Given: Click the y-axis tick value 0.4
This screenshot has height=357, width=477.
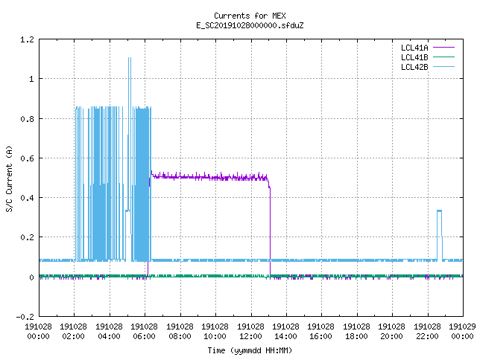Looking at the screenshot, I should [27, 198].
